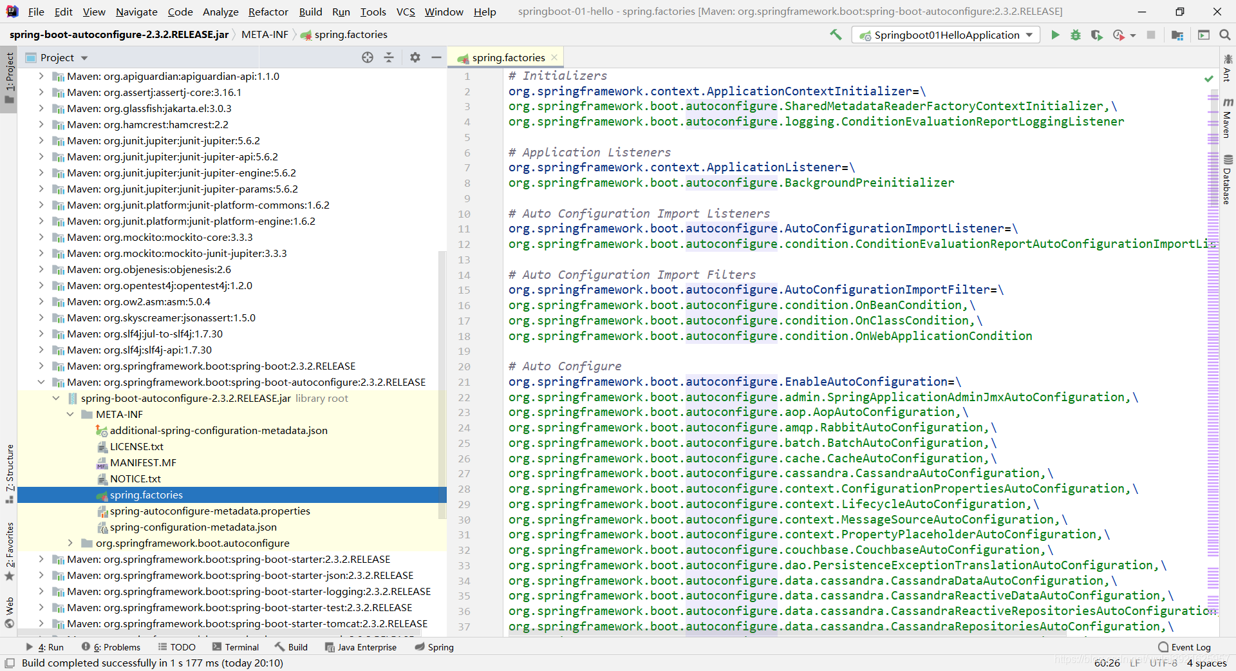Click the Build project hammer icon
This screenshot has height=671, width=1236.
(836, 35)
